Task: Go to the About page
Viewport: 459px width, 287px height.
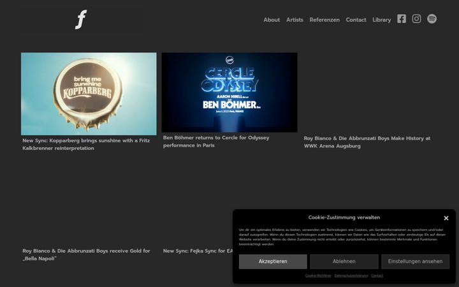Action: [x=272, y=20]
